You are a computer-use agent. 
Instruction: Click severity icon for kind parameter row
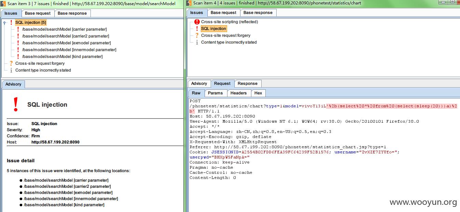[18, 57]
